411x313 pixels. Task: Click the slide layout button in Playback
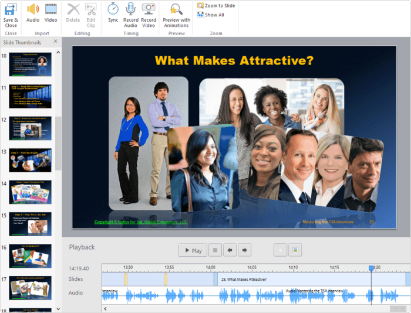295,250
